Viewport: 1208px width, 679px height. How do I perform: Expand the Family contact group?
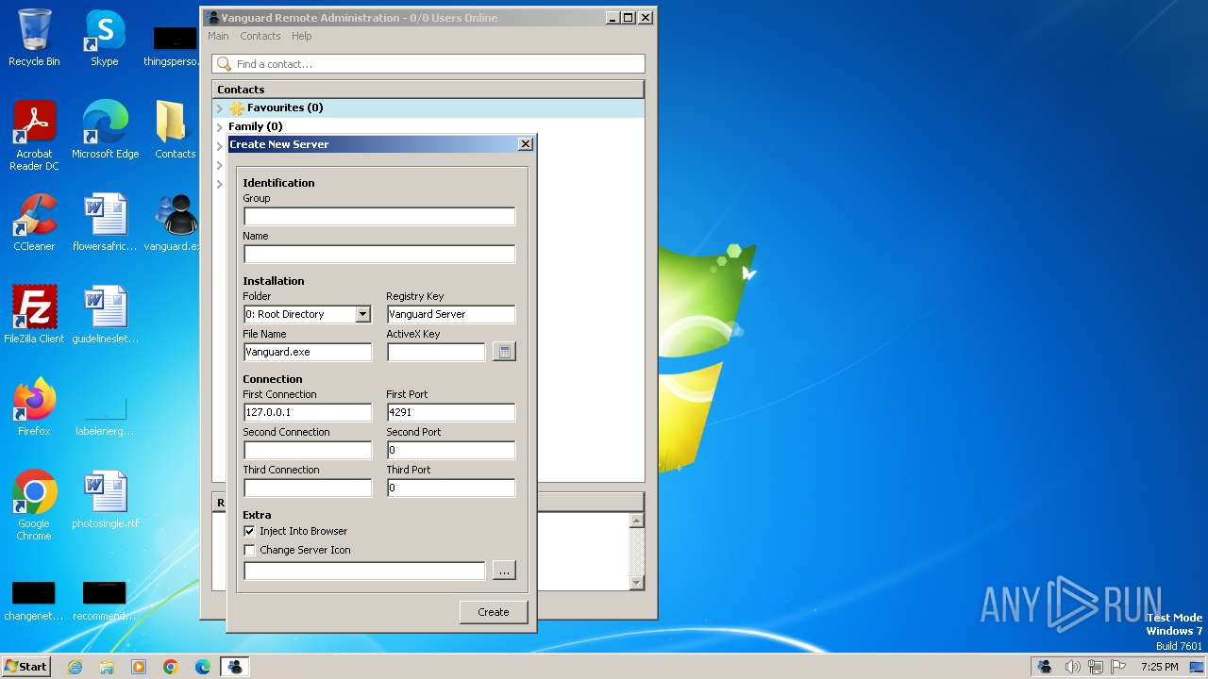(x=220, y=126)
